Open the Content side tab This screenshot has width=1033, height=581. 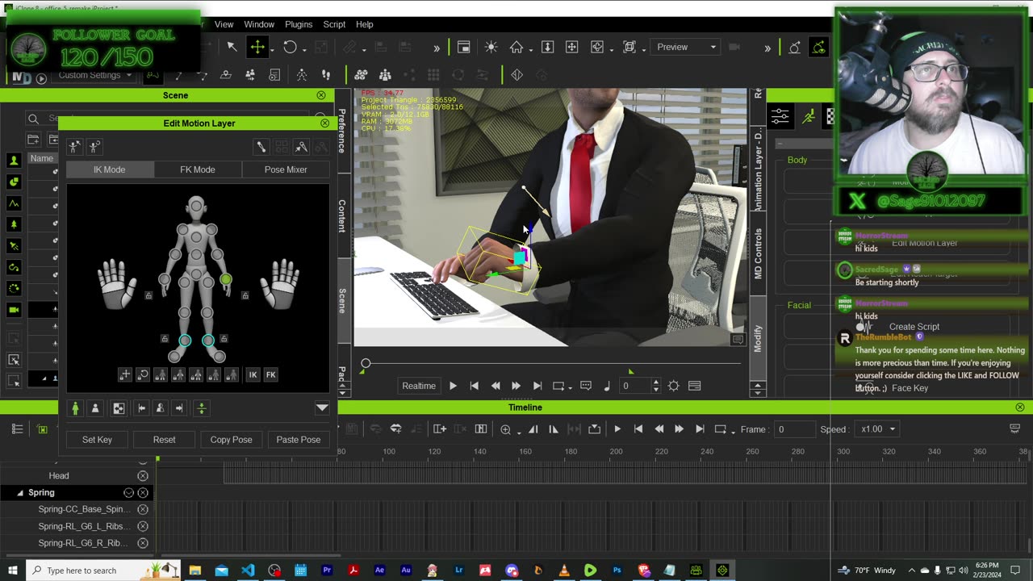(x=342, y=215)
